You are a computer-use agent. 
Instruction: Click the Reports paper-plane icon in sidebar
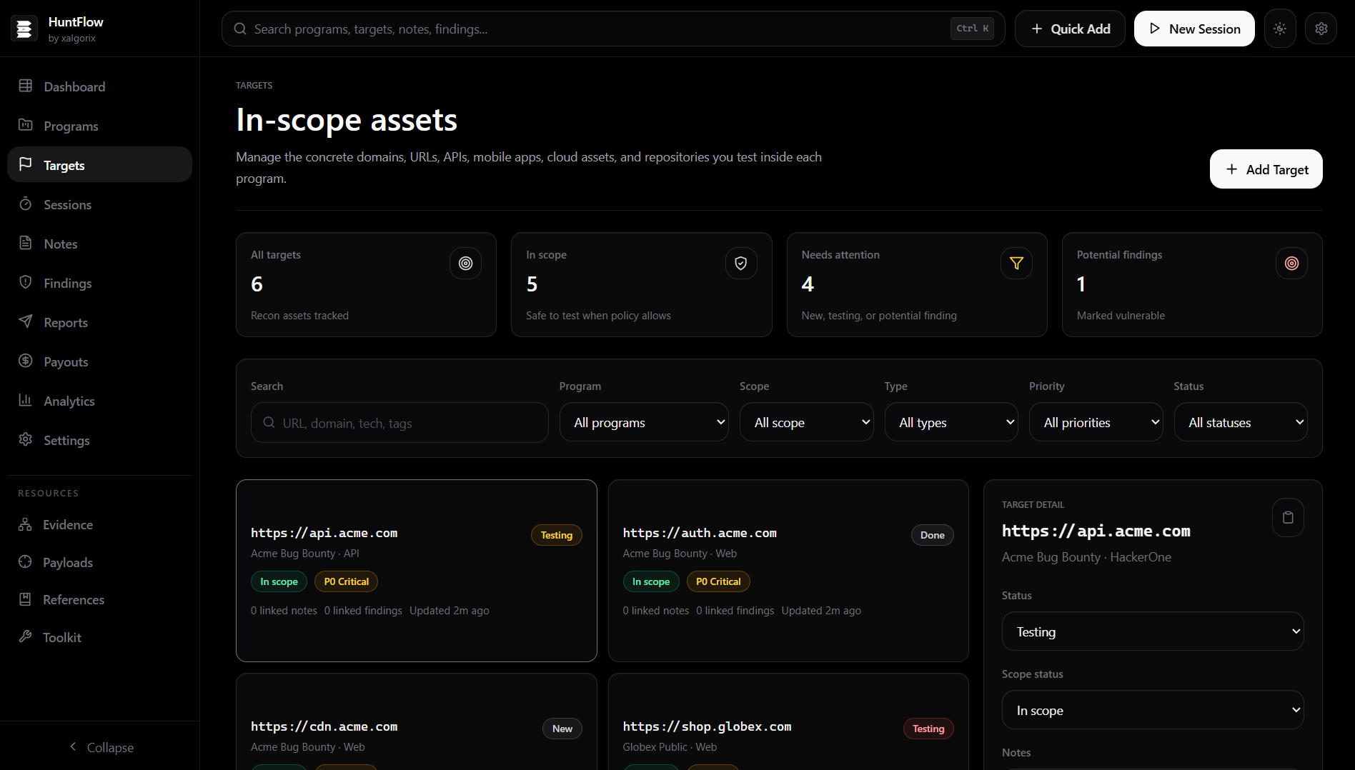26,321
